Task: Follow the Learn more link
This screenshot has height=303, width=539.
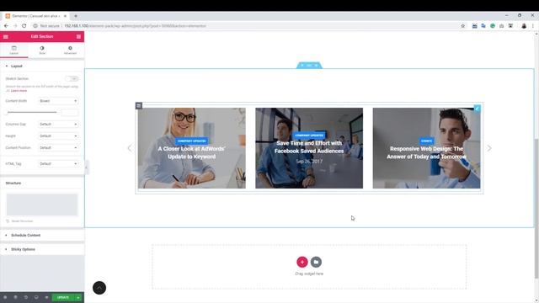Action: [x=19, y=91]
